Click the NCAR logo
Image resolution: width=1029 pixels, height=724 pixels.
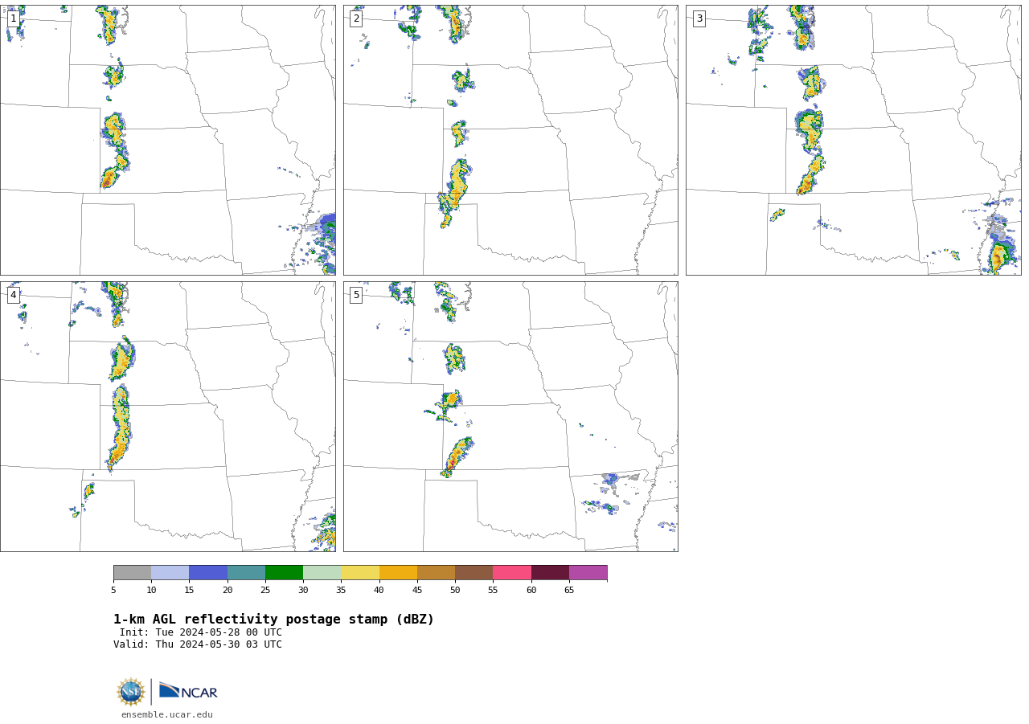[188, 691]
